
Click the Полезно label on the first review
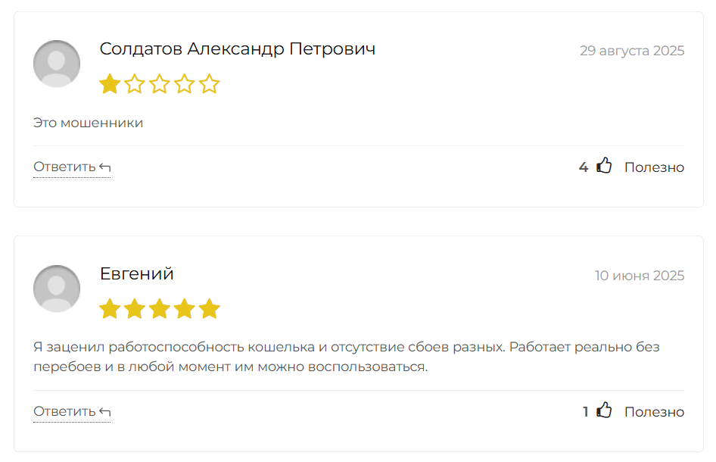point(653,167)
